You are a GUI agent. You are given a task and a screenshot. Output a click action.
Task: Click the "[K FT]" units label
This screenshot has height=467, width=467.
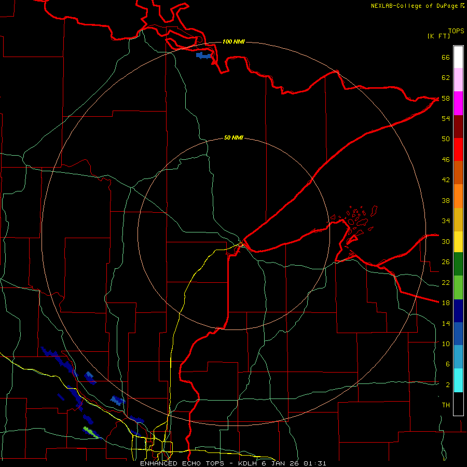(x=438, y=36)
